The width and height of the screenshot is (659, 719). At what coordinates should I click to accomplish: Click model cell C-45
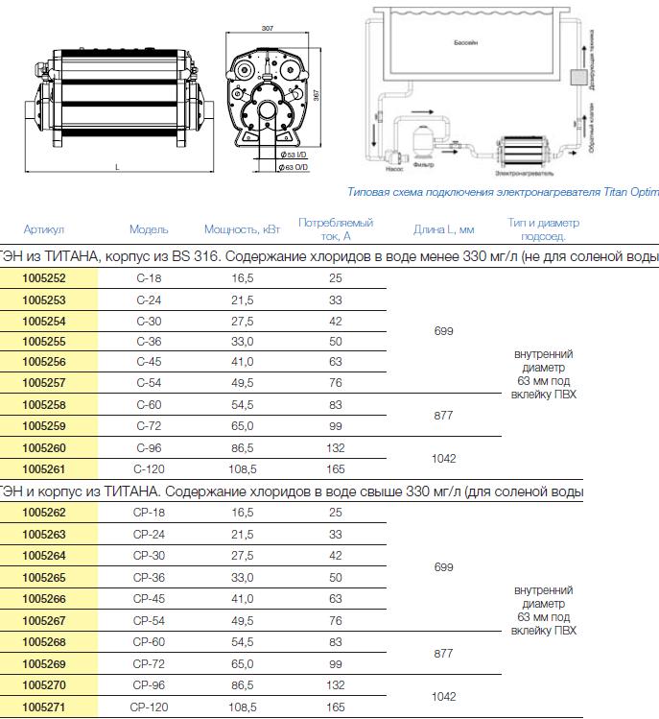coord(149,362)
